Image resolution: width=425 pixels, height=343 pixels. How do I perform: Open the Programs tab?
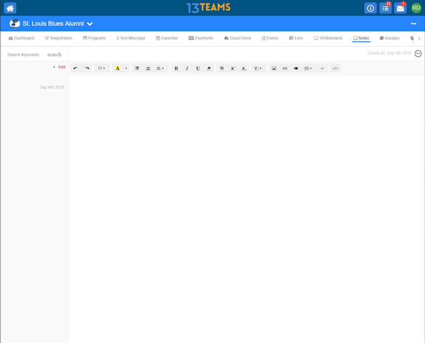pos(94,38)
